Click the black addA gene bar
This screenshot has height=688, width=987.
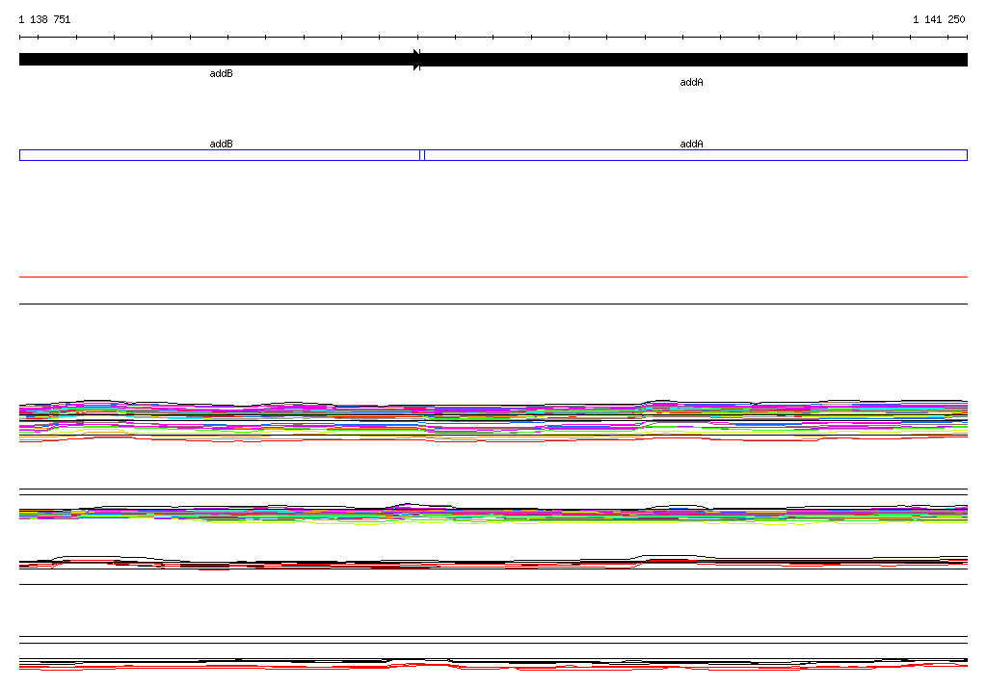point(694,59)
